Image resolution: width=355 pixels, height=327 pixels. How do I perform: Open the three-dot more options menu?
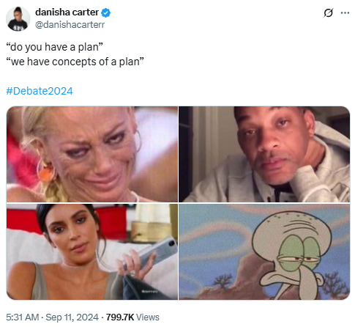[345, 13]
